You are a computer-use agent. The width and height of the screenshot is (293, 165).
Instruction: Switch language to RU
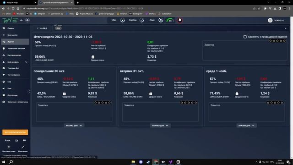24,140
